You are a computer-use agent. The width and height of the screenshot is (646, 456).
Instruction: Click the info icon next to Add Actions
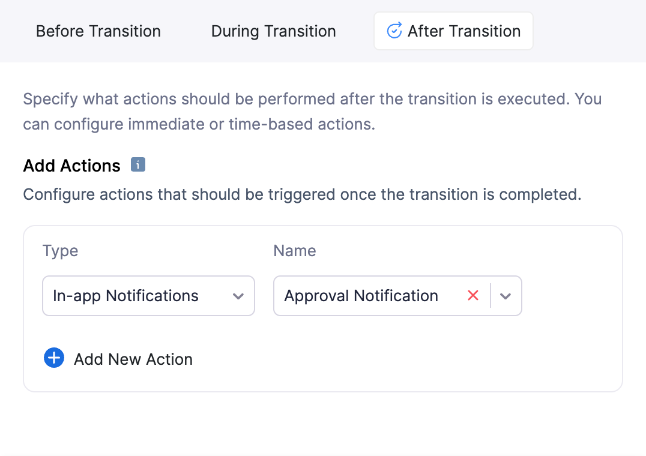137,165
